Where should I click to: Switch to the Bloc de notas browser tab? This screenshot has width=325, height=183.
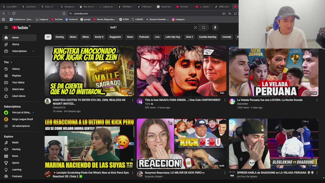87,7
